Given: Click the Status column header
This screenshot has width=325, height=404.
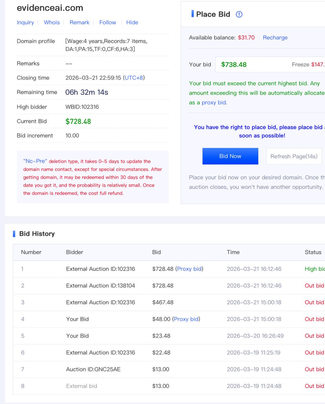Looking at the screenshot, I should point(313,252).
